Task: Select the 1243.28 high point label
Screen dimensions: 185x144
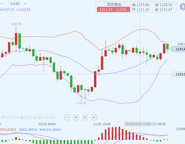Action: point(16,24)
